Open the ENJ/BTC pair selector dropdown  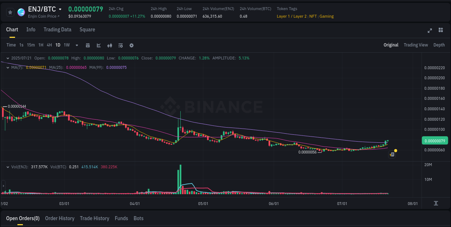tap(60, 9)
